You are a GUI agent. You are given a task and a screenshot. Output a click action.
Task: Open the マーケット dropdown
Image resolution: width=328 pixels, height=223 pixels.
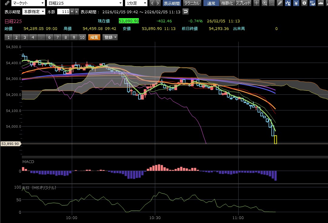[x=28, y=3]
